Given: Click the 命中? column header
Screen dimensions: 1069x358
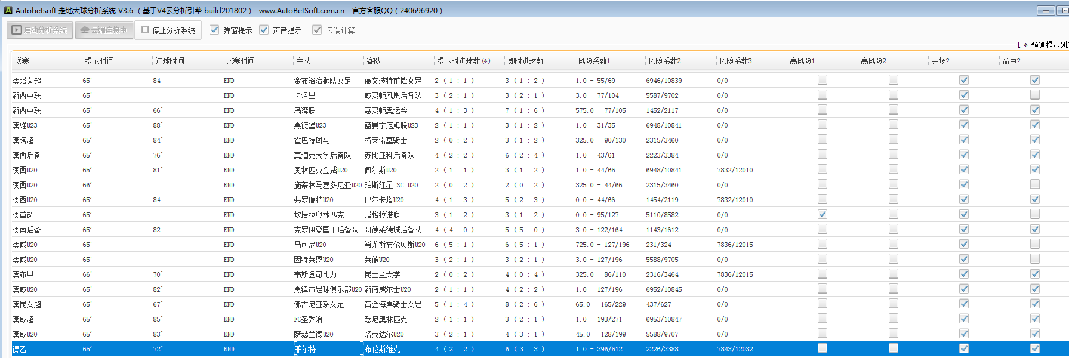Looking at the screenshot, I should [1011, 61].
